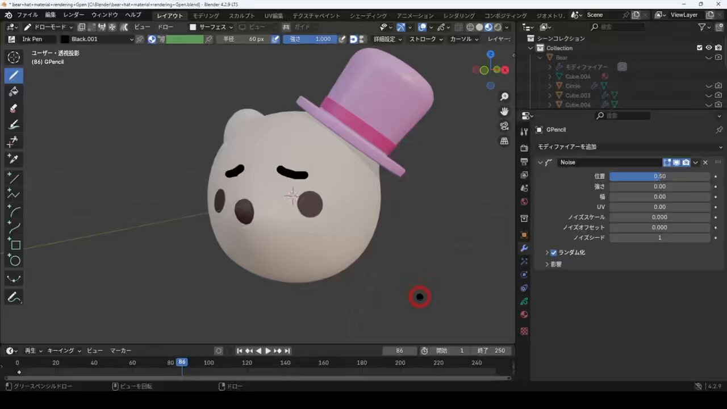The width and height of the screenshot is (727, 409).
Task: Select the Box shape tool
Action: 14,245
